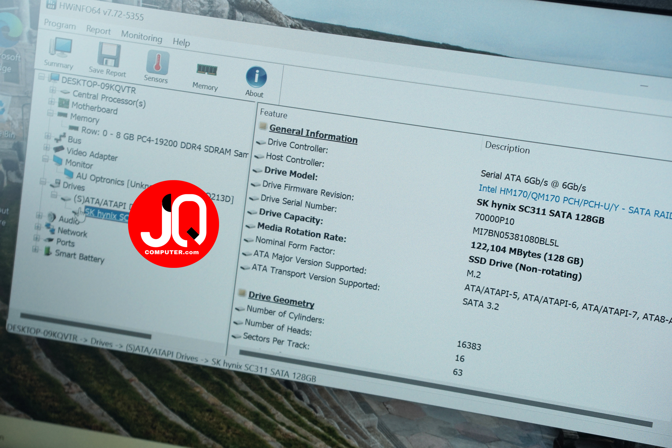Open the Program menu
Image resolution: width=672 pixels, height=448 pixels.
60,24
